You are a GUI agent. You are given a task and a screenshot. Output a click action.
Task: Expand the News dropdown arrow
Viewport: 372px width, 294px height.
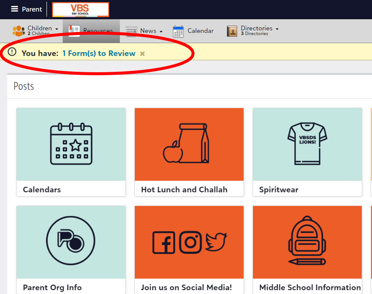tap(161, 32)
